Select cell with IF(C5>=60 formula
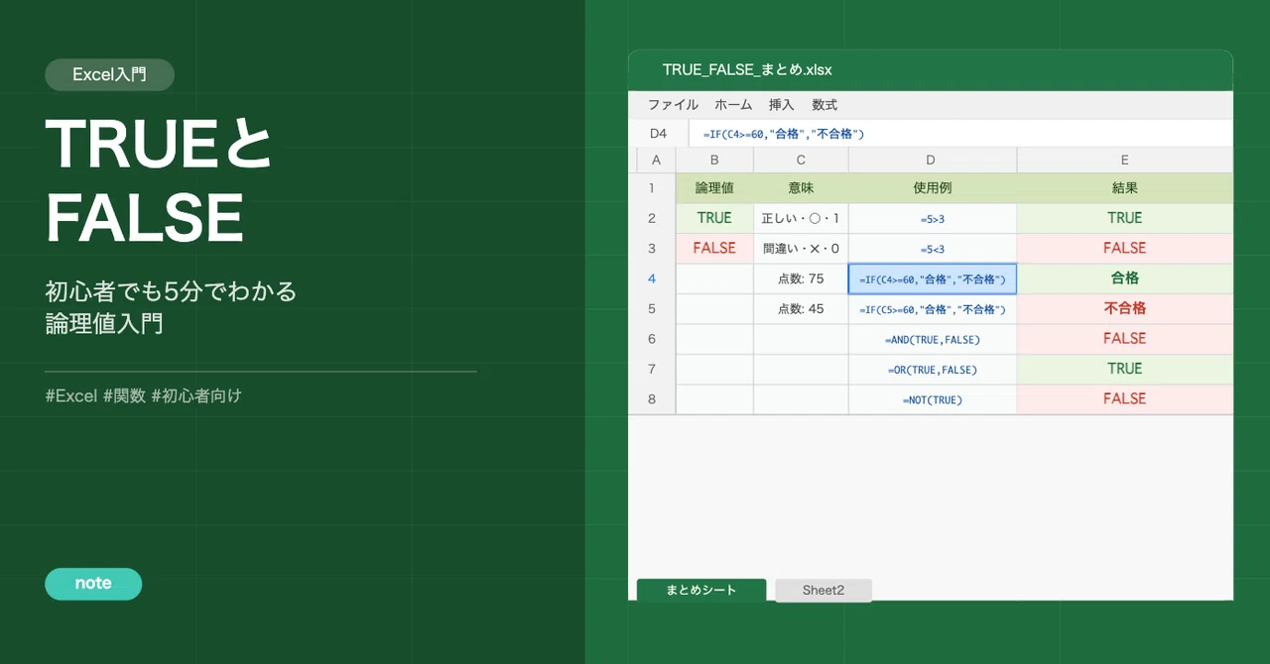 point(933,308)
